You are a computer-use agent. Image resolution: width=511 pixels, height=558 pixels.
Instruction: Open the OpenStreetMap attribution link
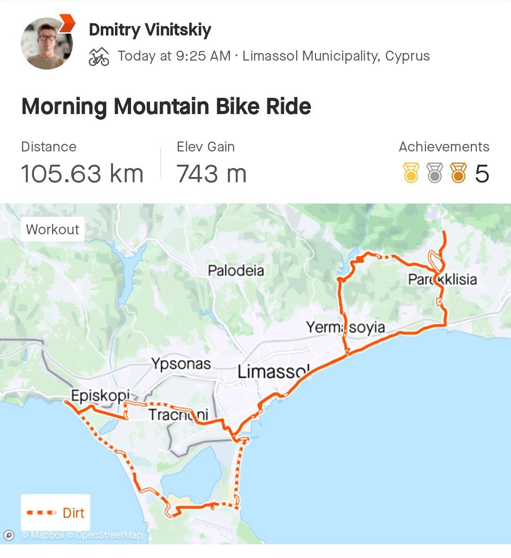(x=108, y=535)
